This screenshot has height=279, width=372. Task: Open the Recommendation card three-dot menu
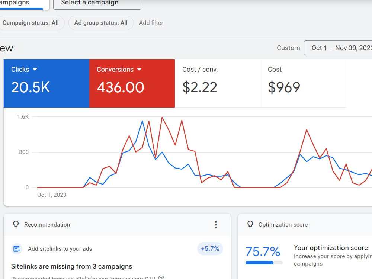(216, 225)
